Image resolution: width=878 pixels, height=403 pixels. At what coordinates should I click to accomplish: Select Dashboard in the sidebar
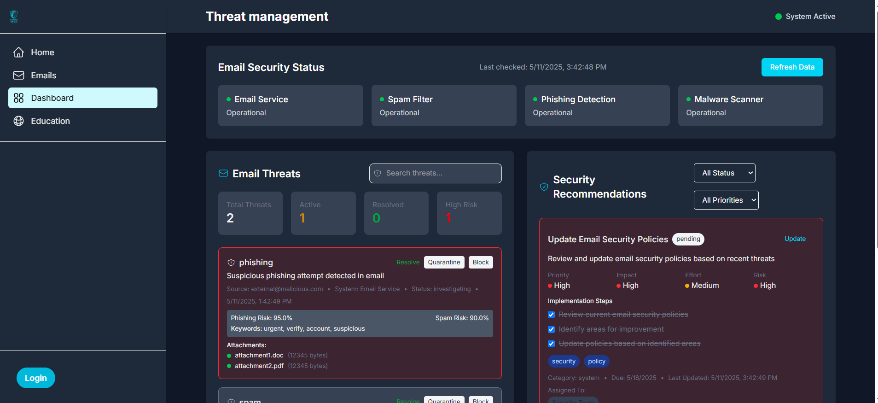(83, 98)
